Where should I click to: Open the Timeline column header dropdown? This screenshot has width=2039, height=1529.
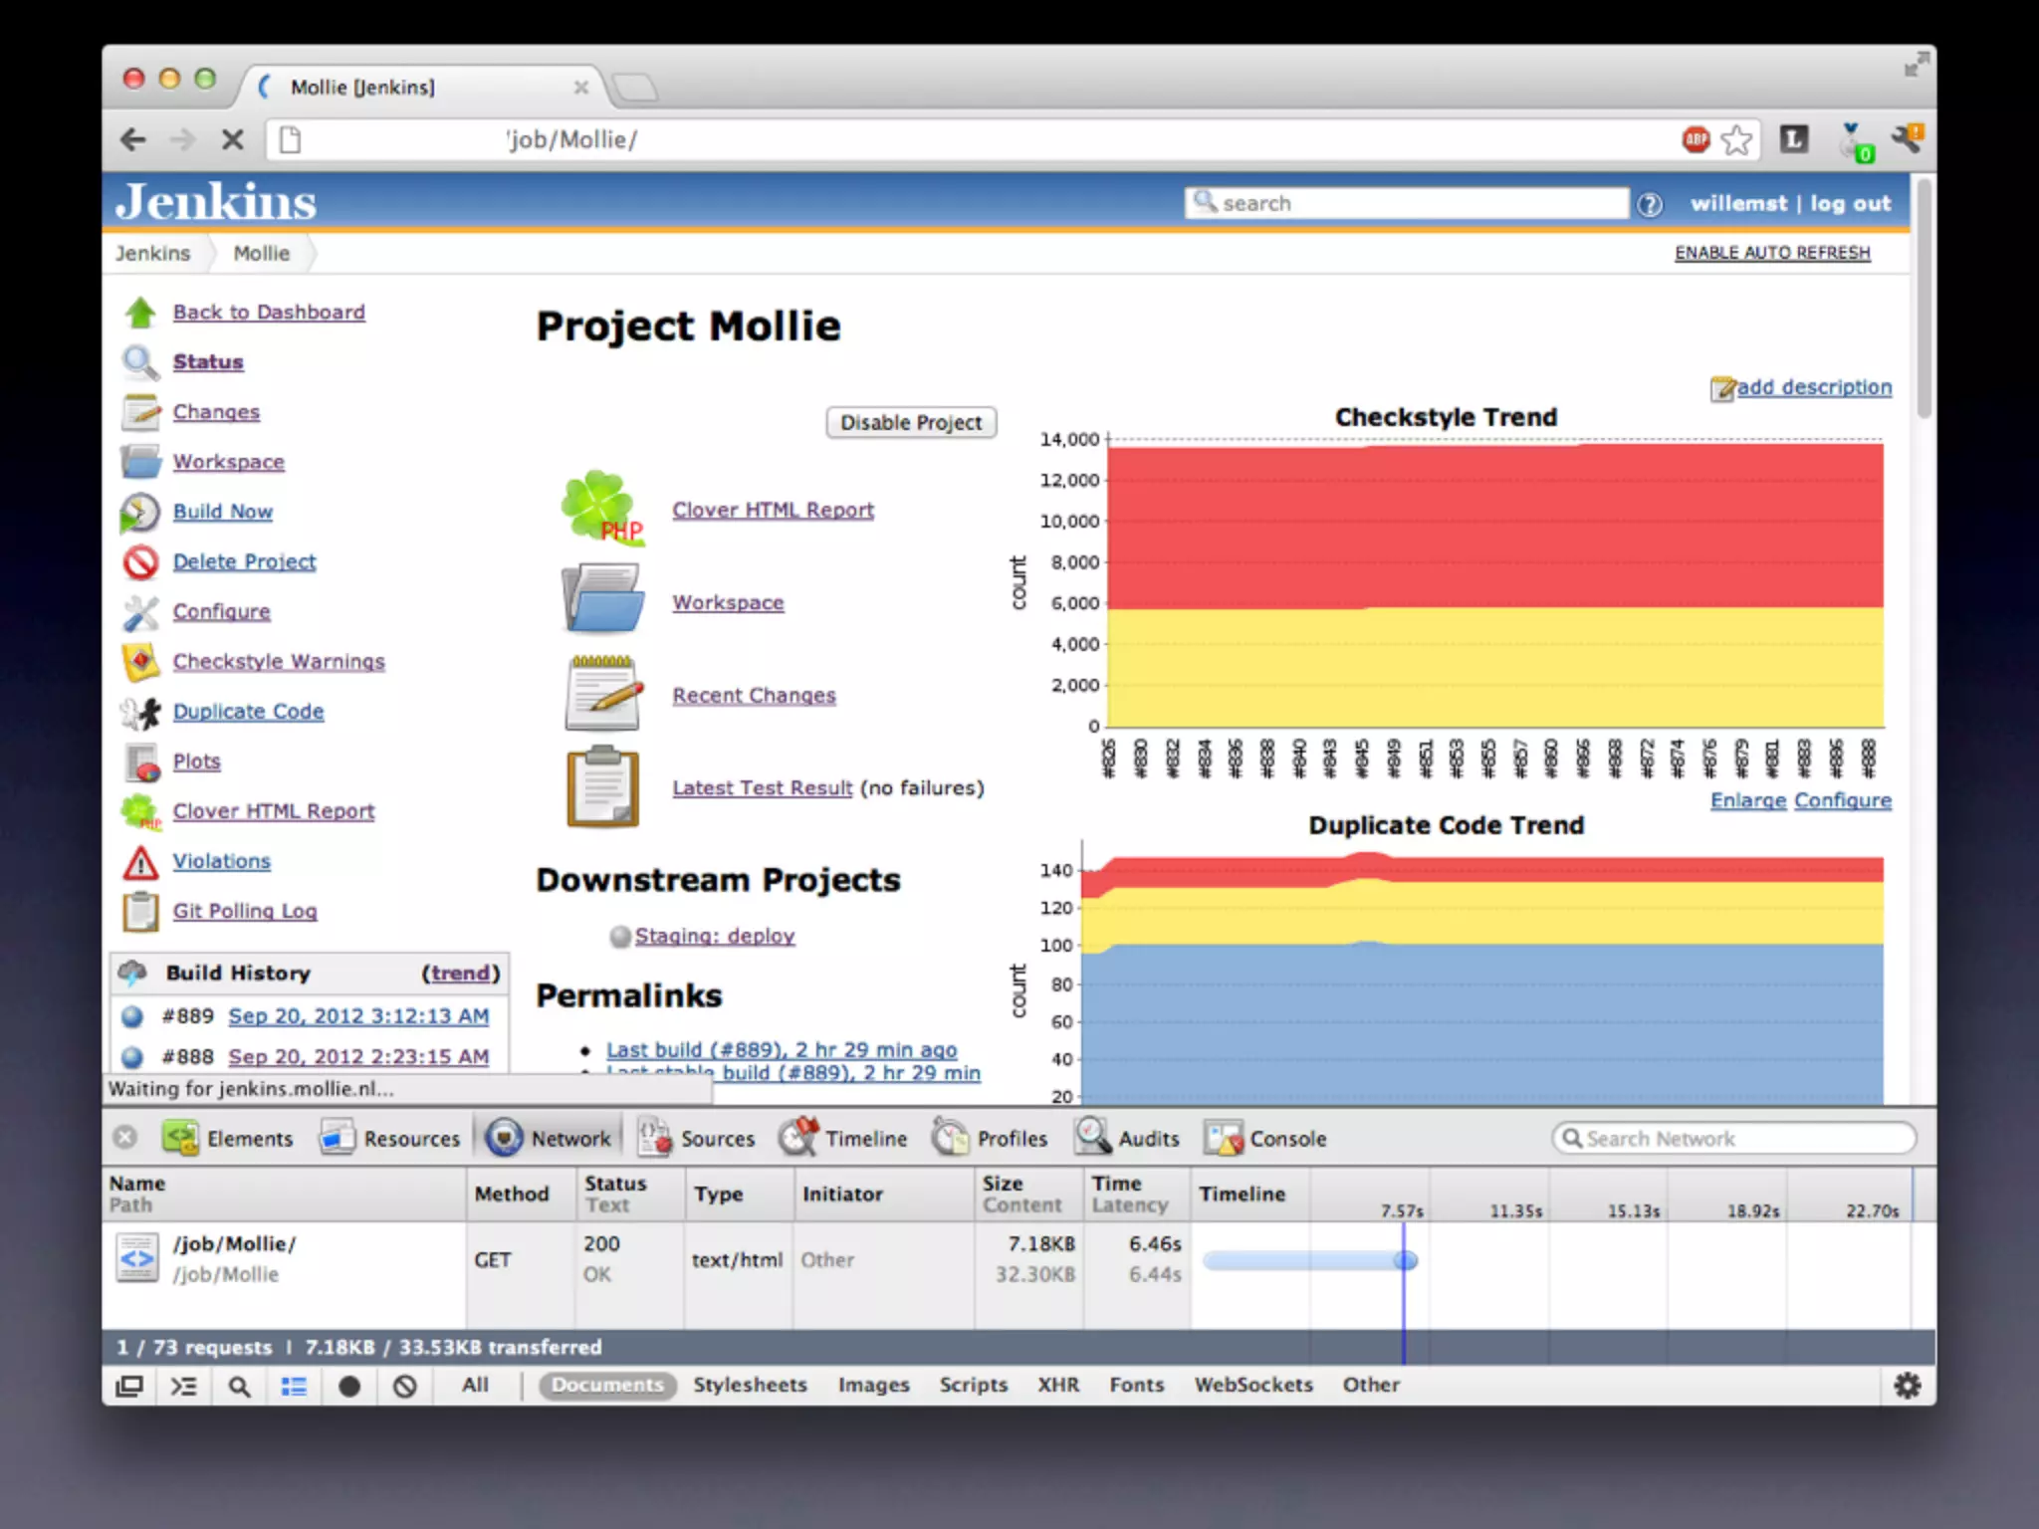(x=1242, y=1194)
